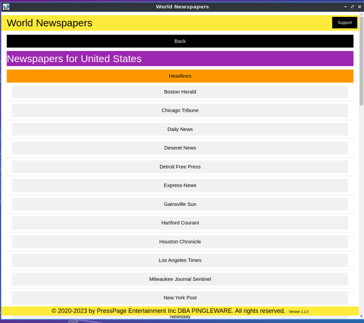Choose New York Post

coord(180,298)
